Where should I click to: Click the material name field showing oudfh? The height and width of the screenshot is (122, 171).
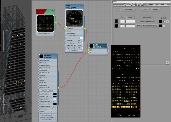click(141, 2)
